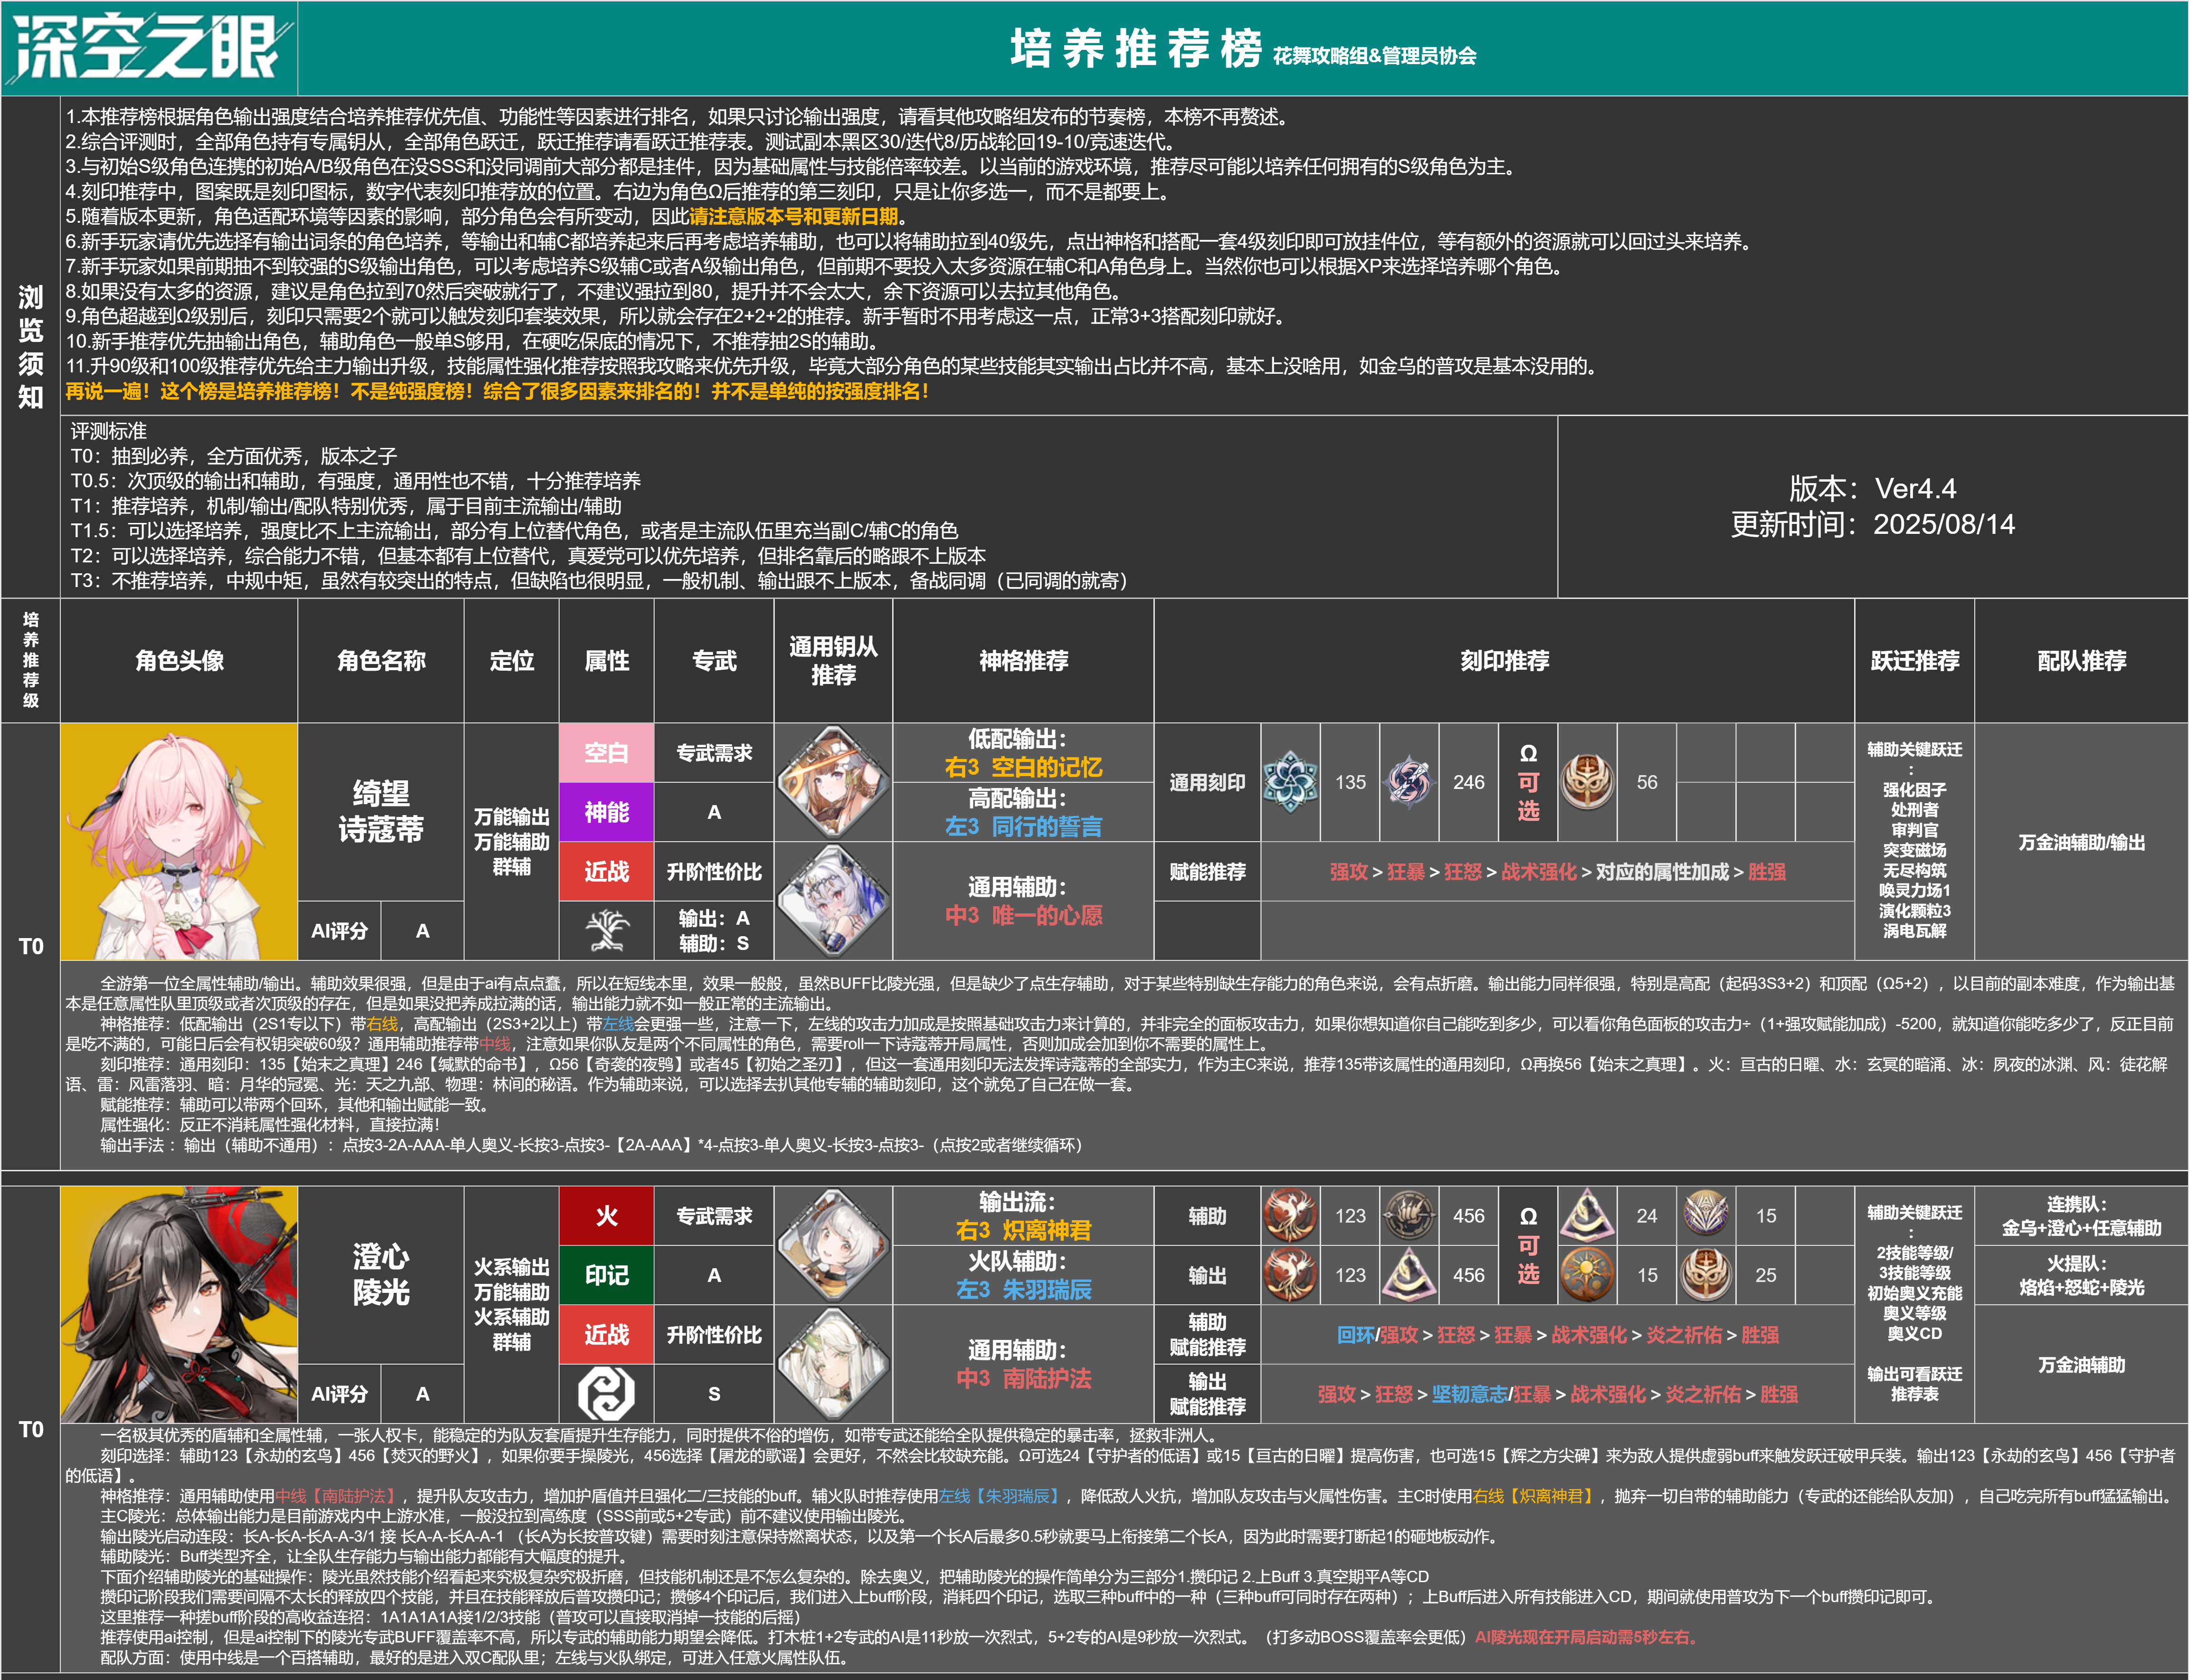Select the purple 神能 attribute cell
The image size is (2189, 1680).
coord(606,812)
